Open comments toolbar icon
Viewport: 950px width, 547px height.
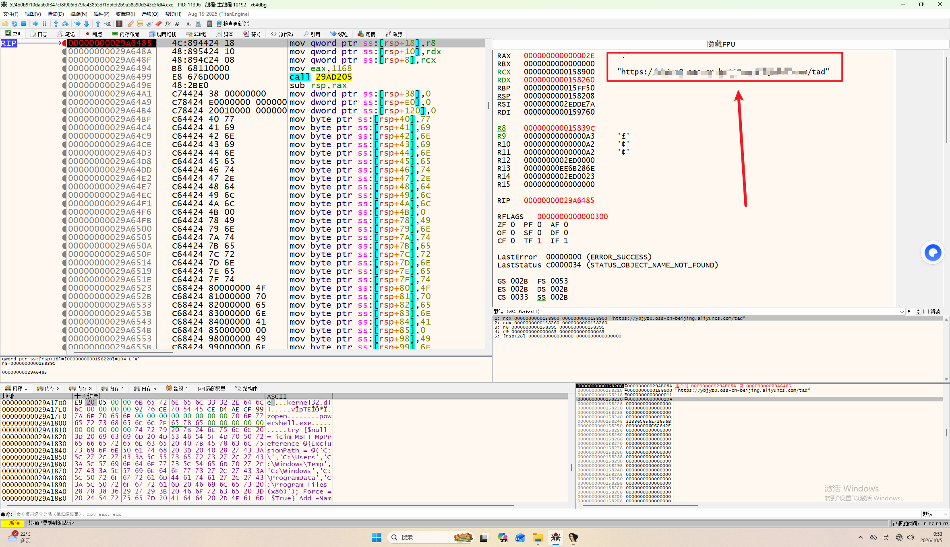coord(140,24)
